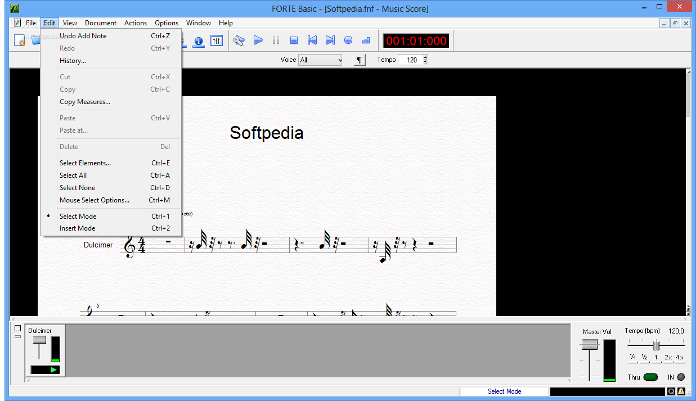Open the File menu
Screen dimensions: 696x401
(x=31, y=23)
